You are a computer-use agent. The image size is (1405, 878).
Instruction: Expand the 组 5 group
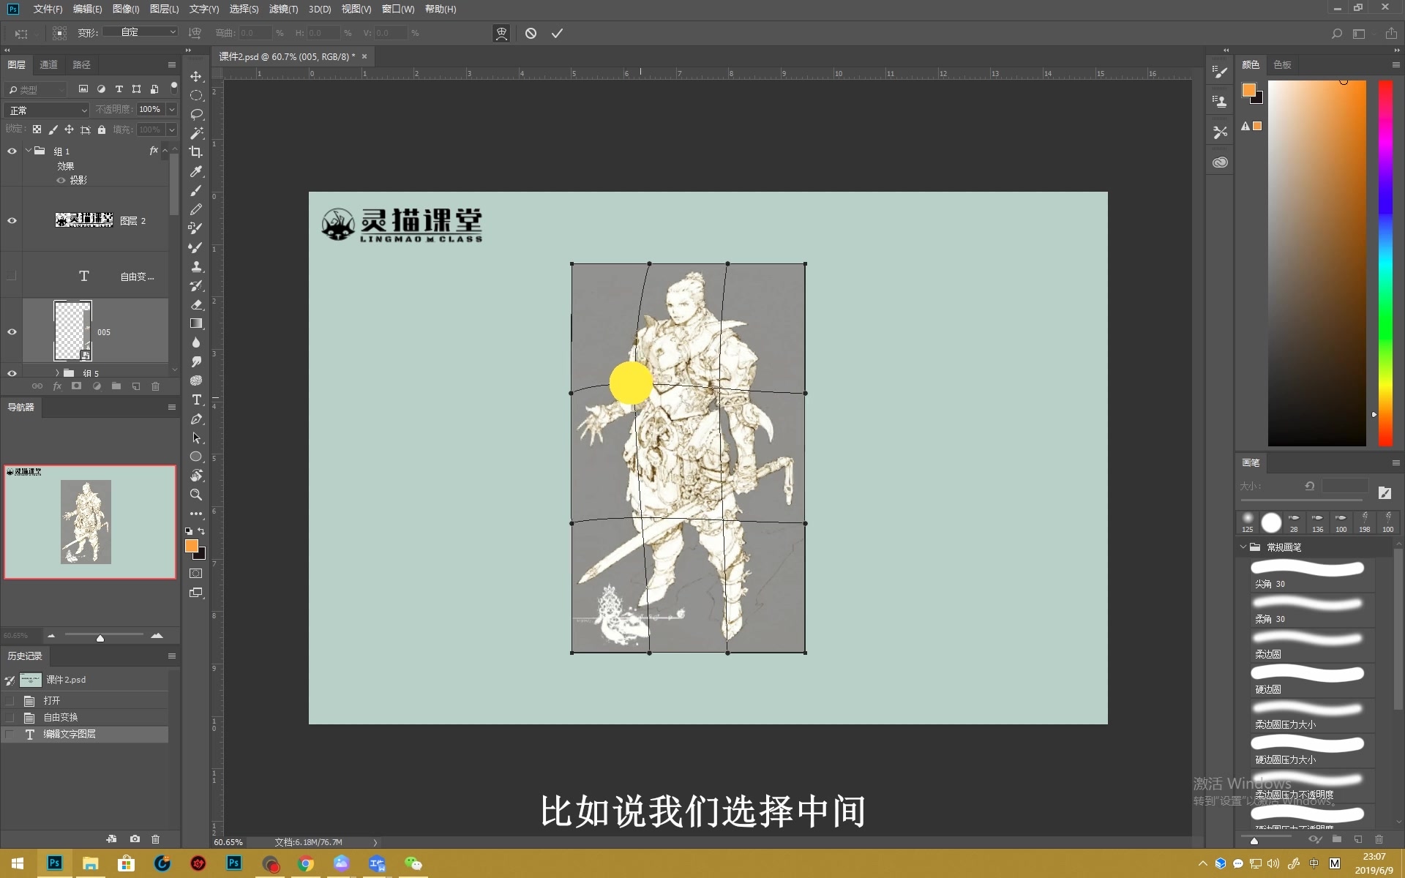[x=57, y=373]
